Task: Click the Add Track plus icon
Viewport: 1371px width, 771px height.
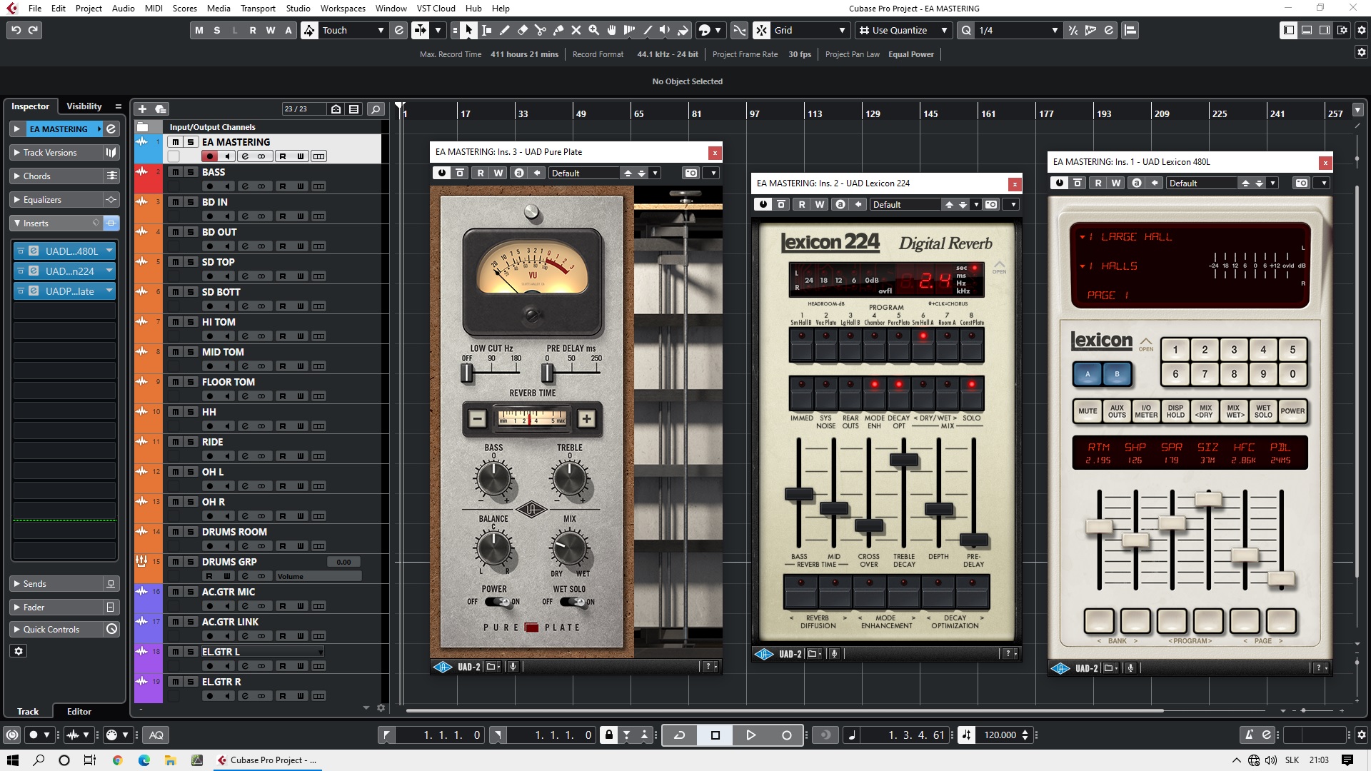Action: point(142,109)
